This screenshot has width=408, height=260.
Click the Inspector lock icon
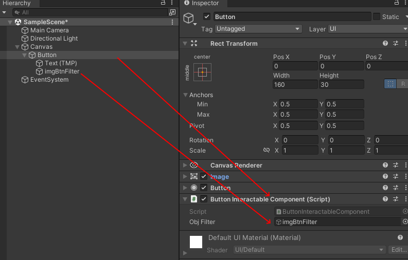tap(397, 3)
